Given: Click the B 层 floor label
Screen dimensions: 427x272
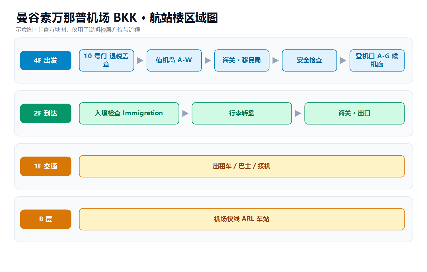Looking at the screenshot, I should tap(46, 219).
